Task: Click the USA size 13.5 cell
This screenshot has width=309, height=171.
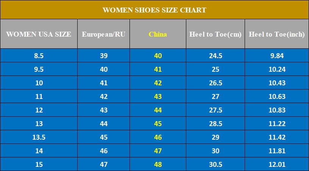Action: coord(39,137)
